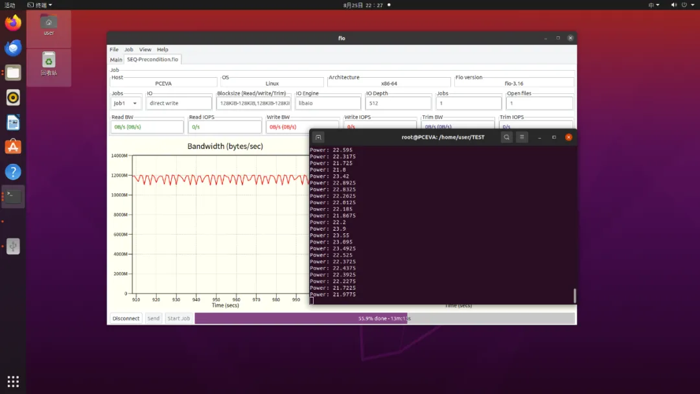Launch LibreOffice Writer from the dock
The image size is (700, 394).
[x=13, y=122]
